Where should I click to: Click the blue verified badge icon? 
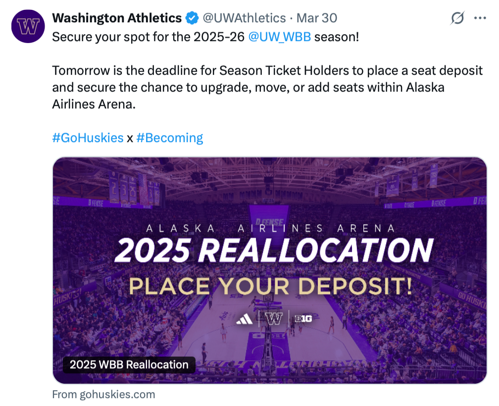192,18
